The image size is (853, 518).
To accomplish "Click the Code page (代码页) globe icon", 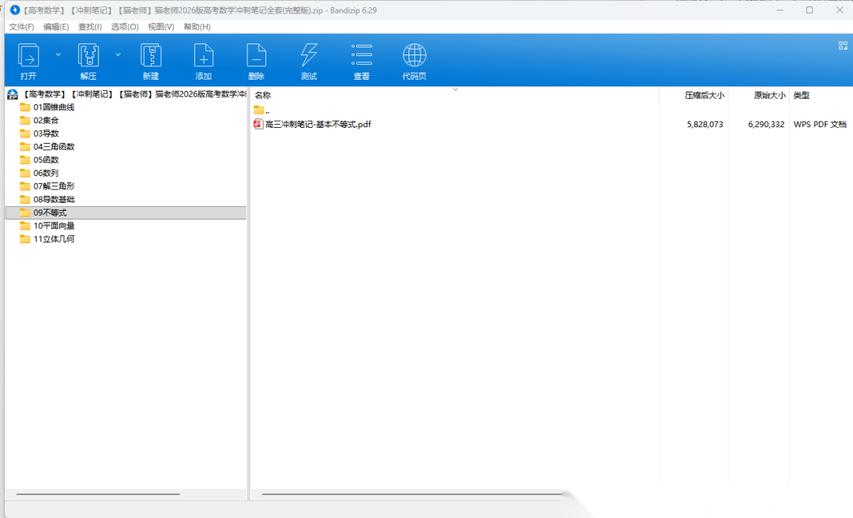I will coord(414,56).
